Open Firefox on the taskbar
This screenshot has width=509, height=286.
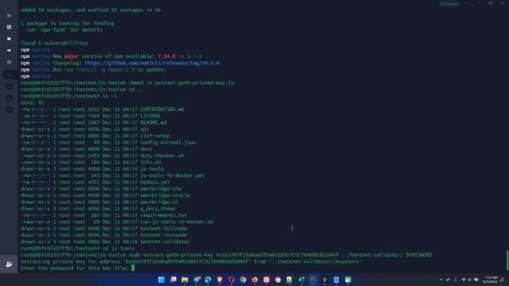click(254, 280)
